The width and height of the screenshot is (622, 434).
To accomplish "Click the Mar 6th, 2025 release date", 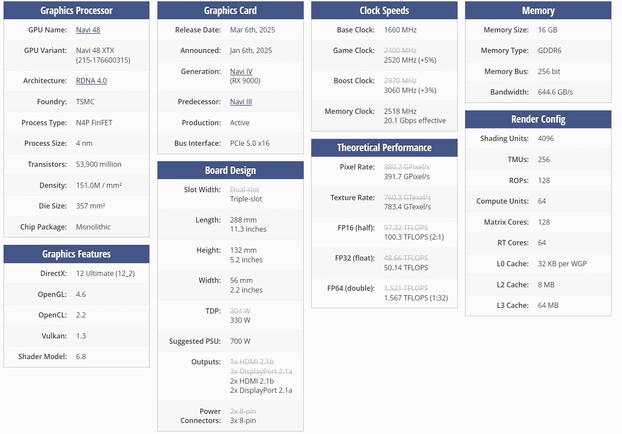I will 252,30.
